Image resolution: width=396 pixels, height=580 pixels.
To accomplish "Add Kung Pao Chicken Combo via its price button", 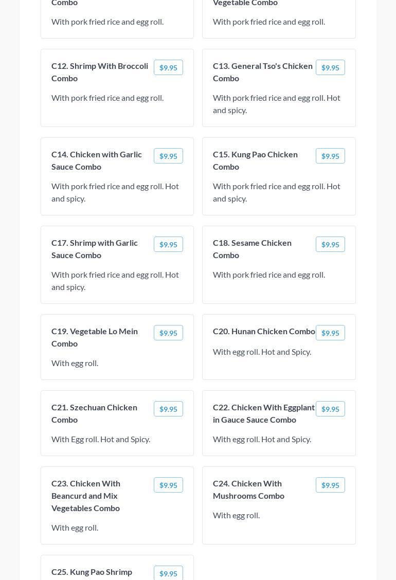I will 330,156.
